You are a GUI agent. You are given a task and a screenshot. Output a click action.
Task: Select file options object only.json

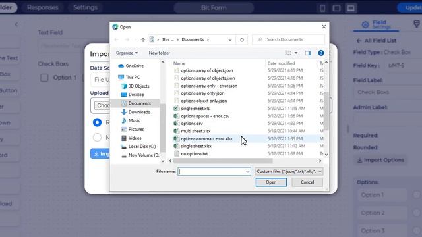pyautogui.click(x=200, y=101)
